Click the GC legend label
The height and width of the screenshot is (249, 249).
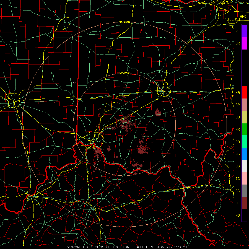237,191
